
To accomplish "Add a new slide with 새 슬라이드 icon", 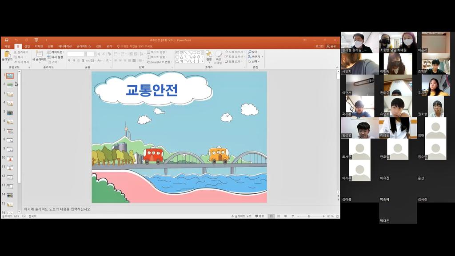I will click(x=39, y=54).
